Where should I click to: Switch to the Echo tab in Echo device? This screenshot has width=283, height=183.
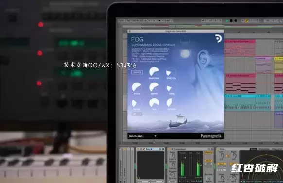[253, 149]
